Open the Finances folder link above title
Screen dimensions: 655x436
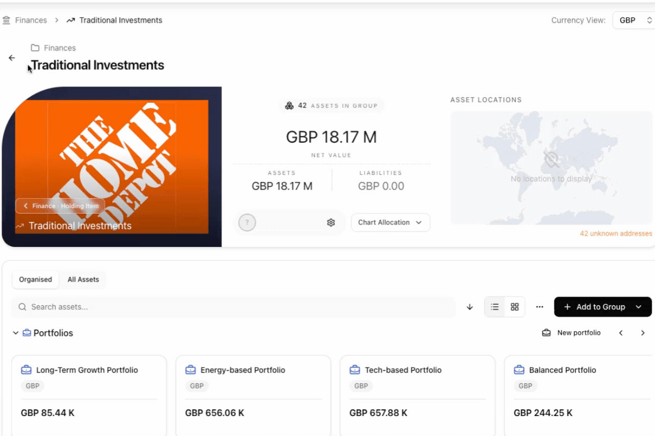coord(53,48)
